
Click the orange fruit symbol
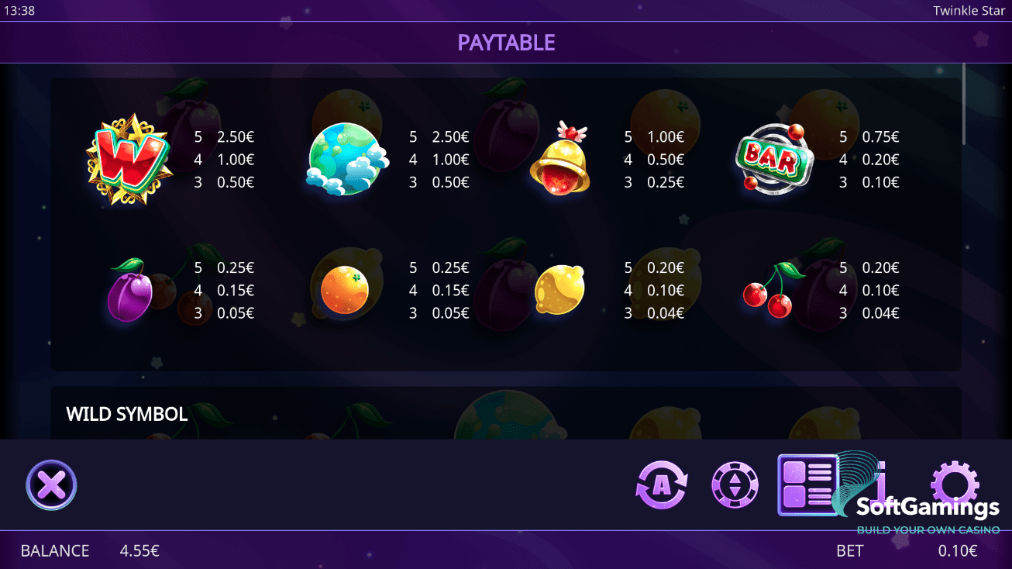[x=345, y=290]
